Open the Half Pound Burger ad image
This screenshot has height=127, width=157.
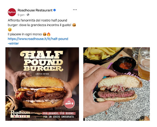point(42,84)
